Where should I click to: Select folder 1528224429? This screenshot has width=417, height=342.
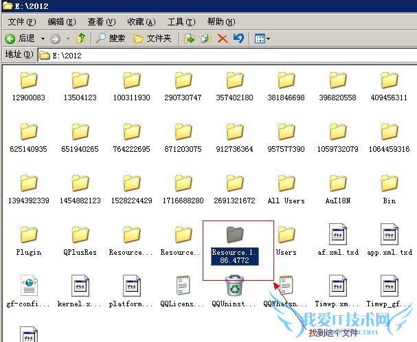coord(132,190)
